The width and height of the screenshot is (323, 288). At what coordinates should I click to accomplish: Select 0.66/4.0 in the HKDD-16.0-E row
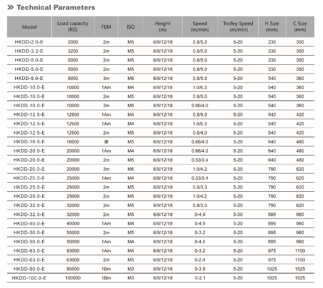(x=200, y=142)
